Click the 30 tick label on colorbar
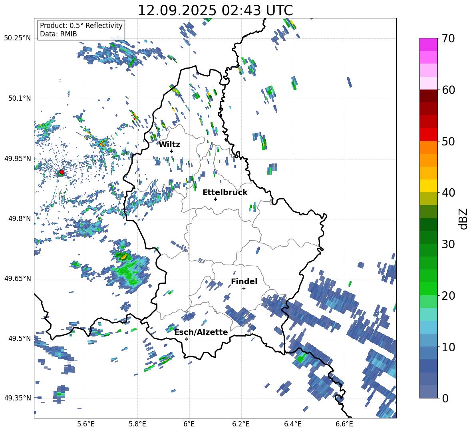Viewport: 473px width, 432px height. (x=448, y=244)
